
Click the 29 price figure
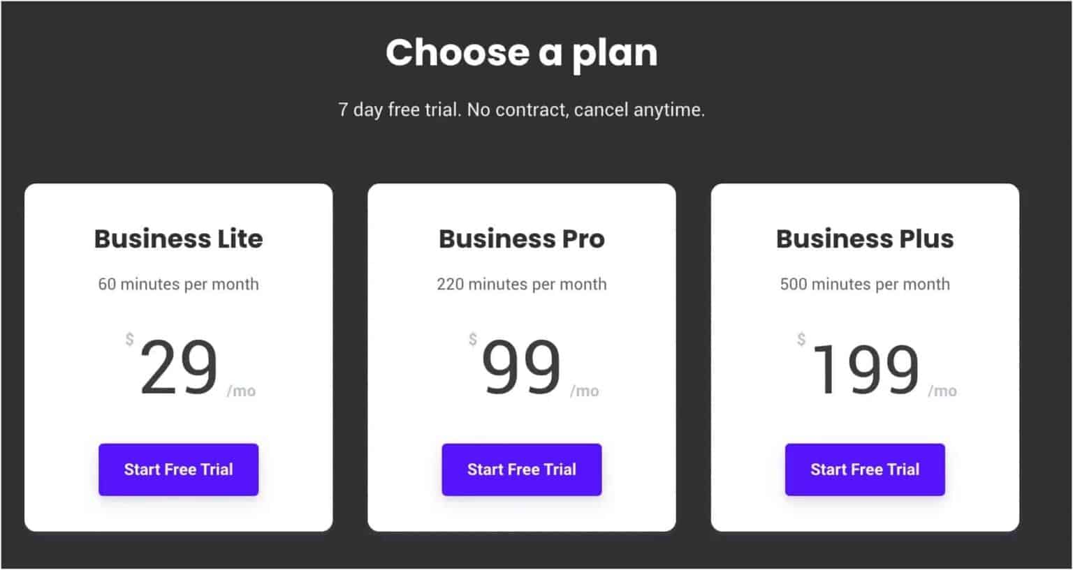click(179, 368)
